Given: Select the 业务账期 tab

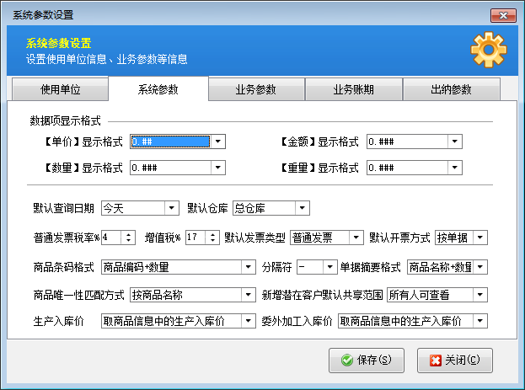Looking at the screenshot, I should click(x=354, y=89).
